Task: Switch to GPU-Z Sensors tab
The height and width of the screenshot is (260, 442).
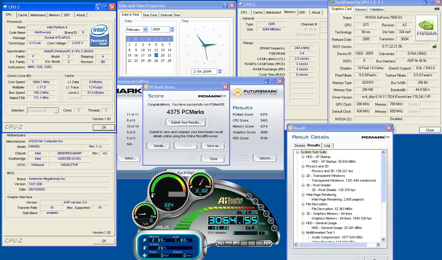Action: pos(361,9)
